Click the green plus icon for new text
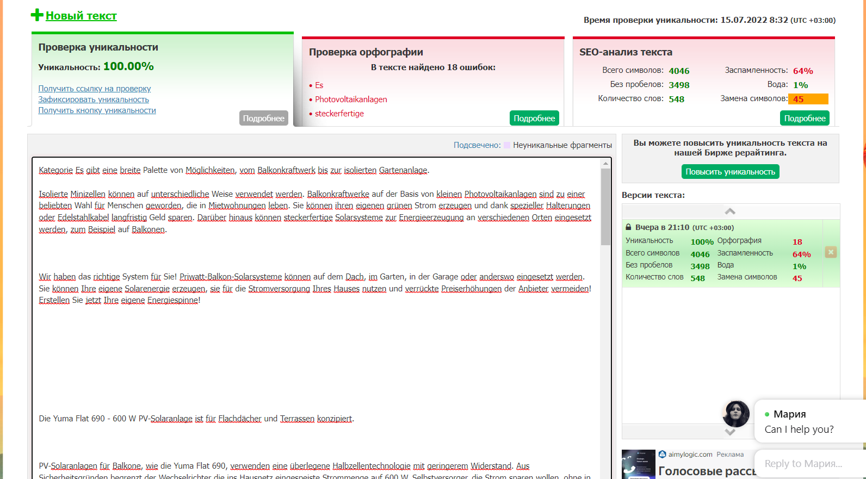Image resolution: width=866 pixels, height=479 pixels. click(x=37, y=15)
